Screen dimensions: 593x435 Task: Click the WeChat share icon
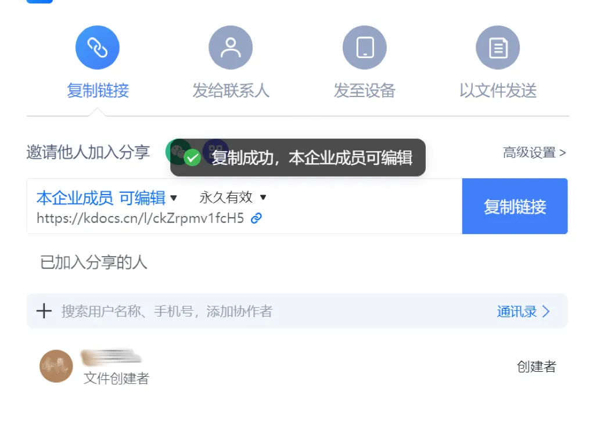point(178,152)
